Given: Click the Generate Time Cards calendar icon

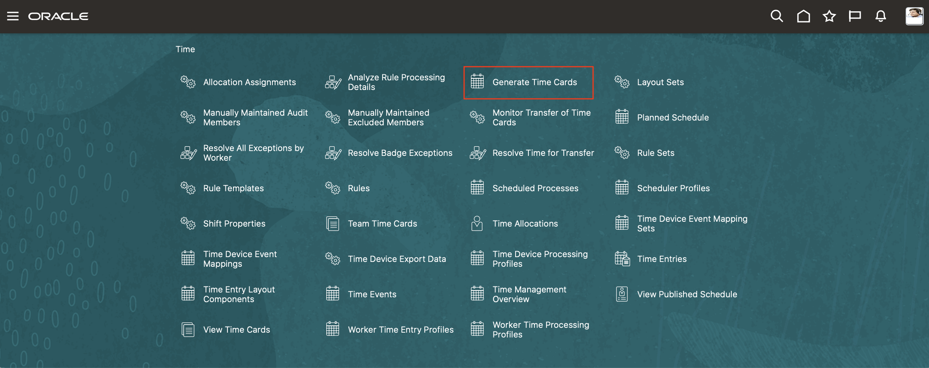Looking at the screenshot, I should click(x=477, y=82).
